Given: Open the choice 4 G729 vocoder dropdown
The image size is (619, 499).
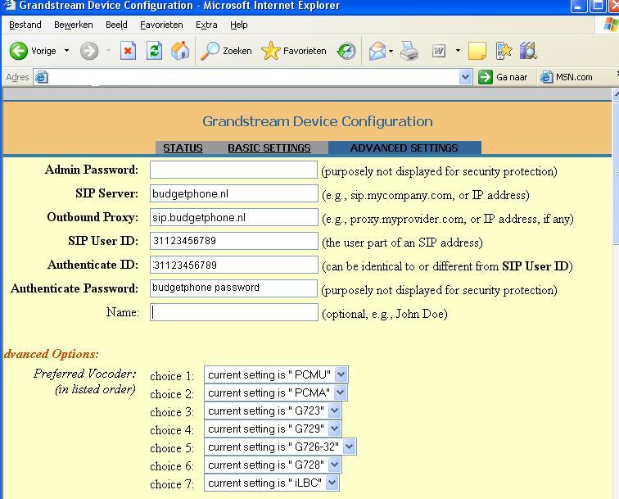Looking at the screenshot, I should tap(273, 429).
